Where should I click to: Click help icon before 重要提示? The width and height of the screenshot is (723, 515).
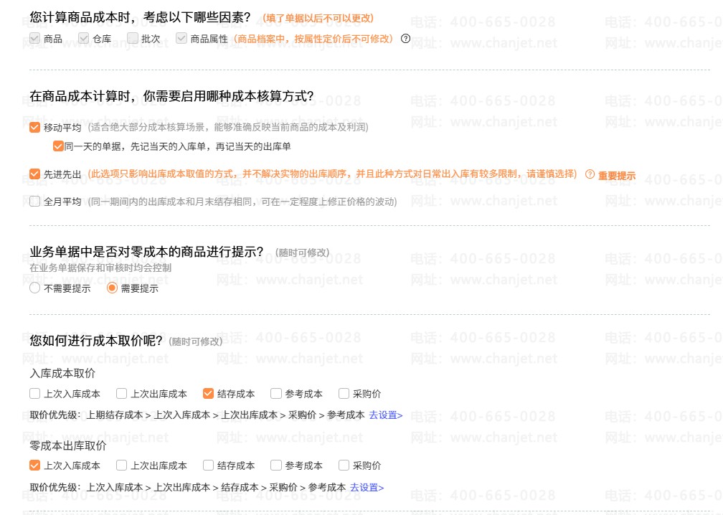[590, 174]
